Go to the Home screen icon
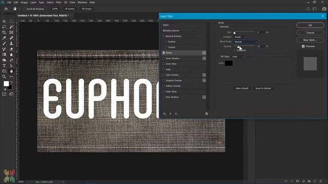This screenshot has width=328, height=184. (6, 9)
